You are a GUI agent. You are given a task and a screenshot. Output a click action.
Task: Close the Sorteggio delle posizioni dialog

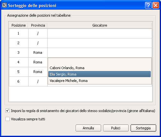[156, 5]
